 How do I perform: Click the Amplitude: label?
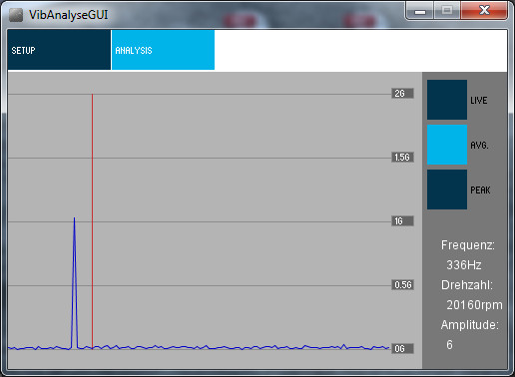click(470, 325)
